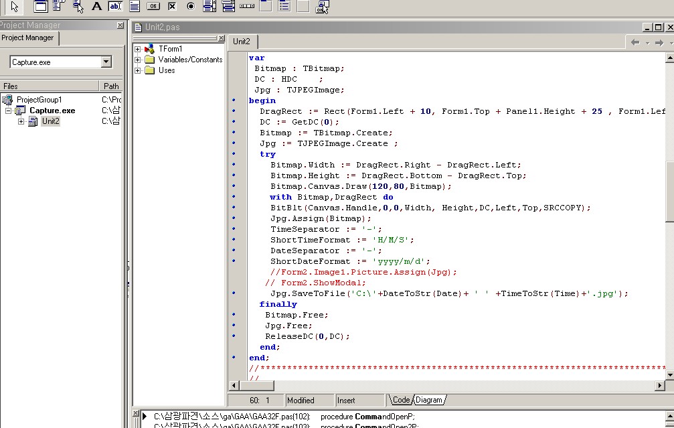Choose the MainMenu component icon
Viewport: 674px width, 428px height.
pos(59,7)
